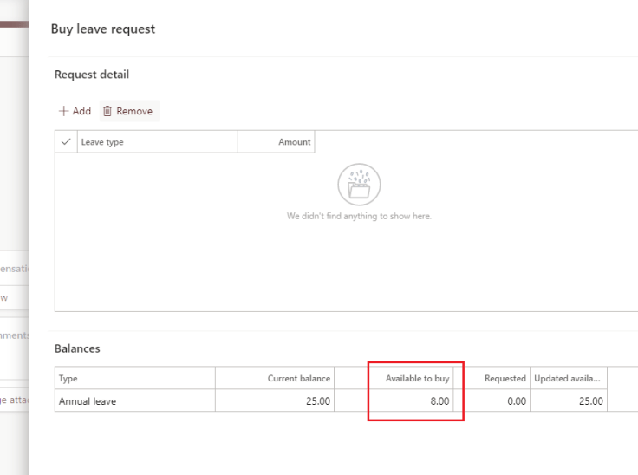Click the Available to buy column header
Screen dimensions: 638x475
(x=417, y=379)
